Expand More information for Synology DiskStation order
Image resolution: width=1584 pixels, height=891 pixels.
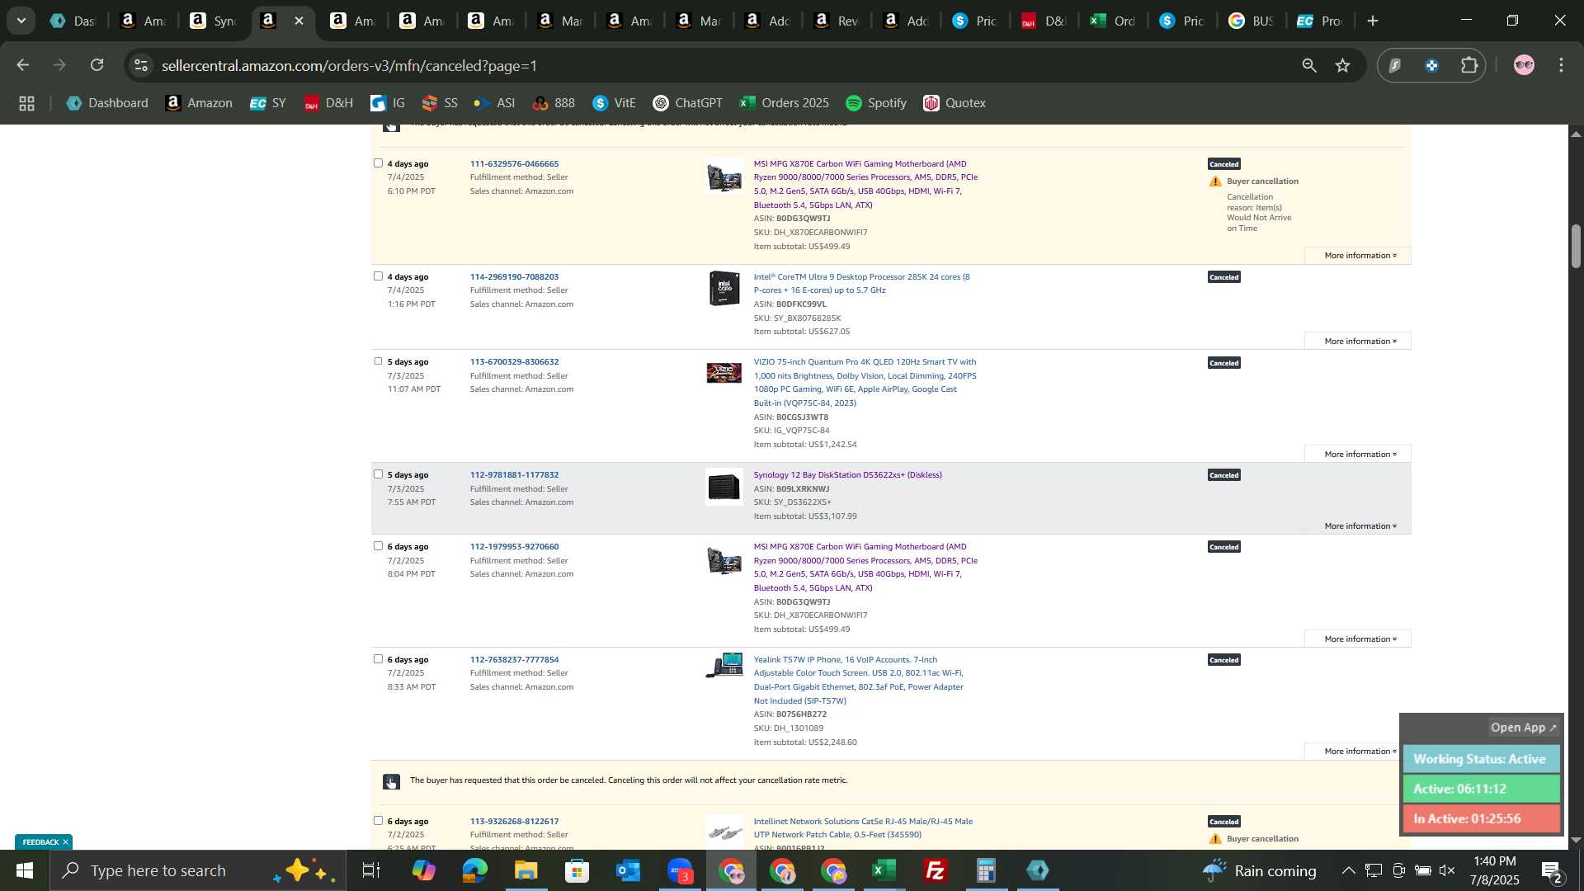point(1360,526)
